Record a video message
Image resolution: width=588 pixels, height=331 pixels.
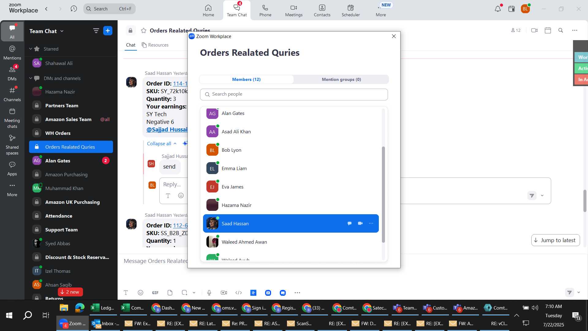coord(224,293)
